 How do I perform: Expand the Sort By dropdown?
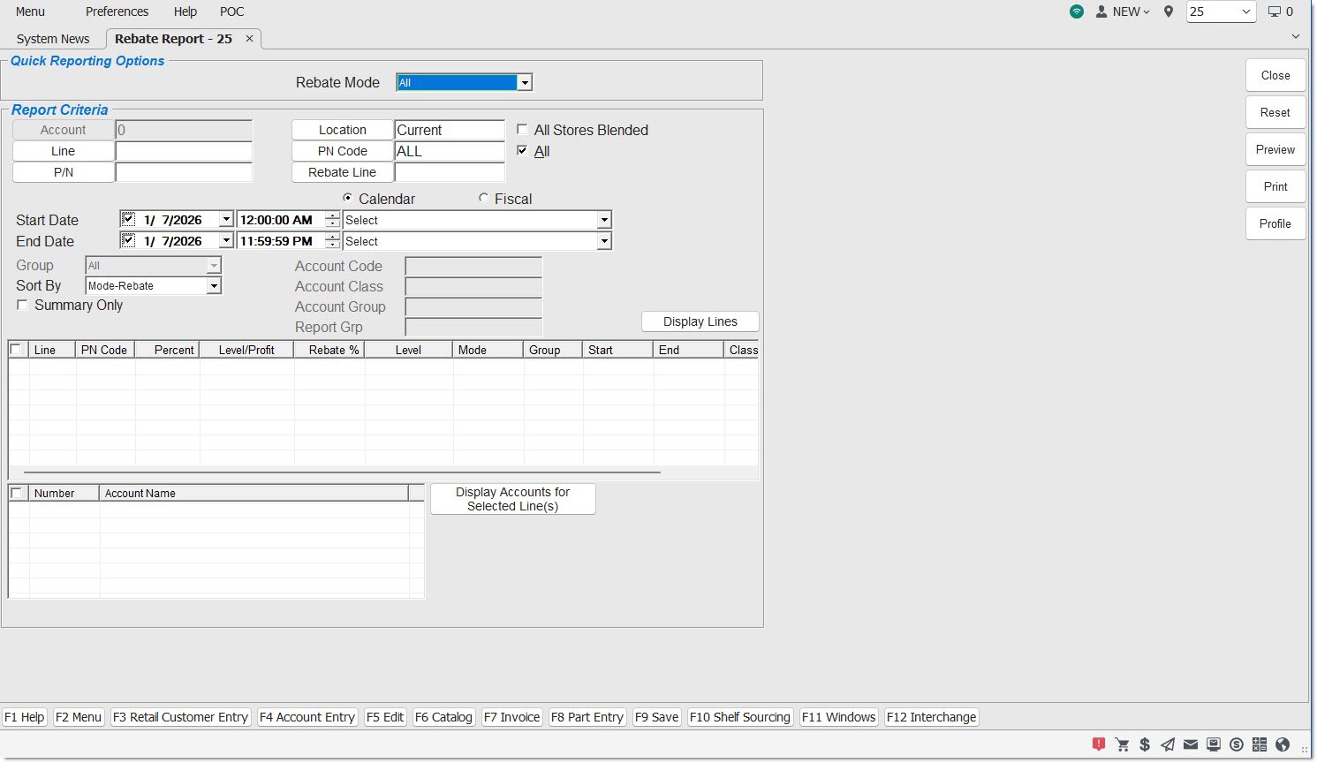click(213, 286)
